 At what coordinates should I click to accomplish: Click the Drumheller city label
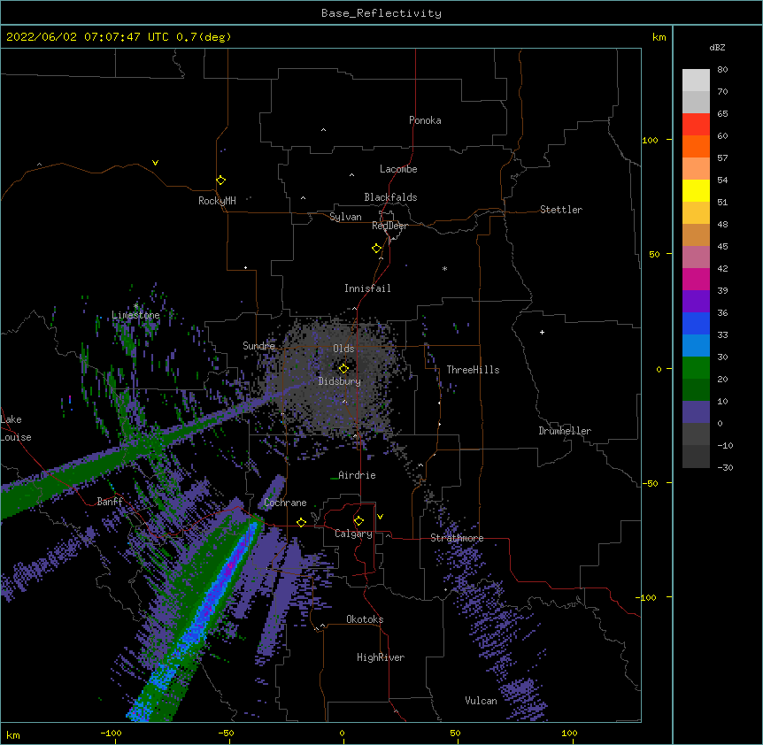click(565, 431)
